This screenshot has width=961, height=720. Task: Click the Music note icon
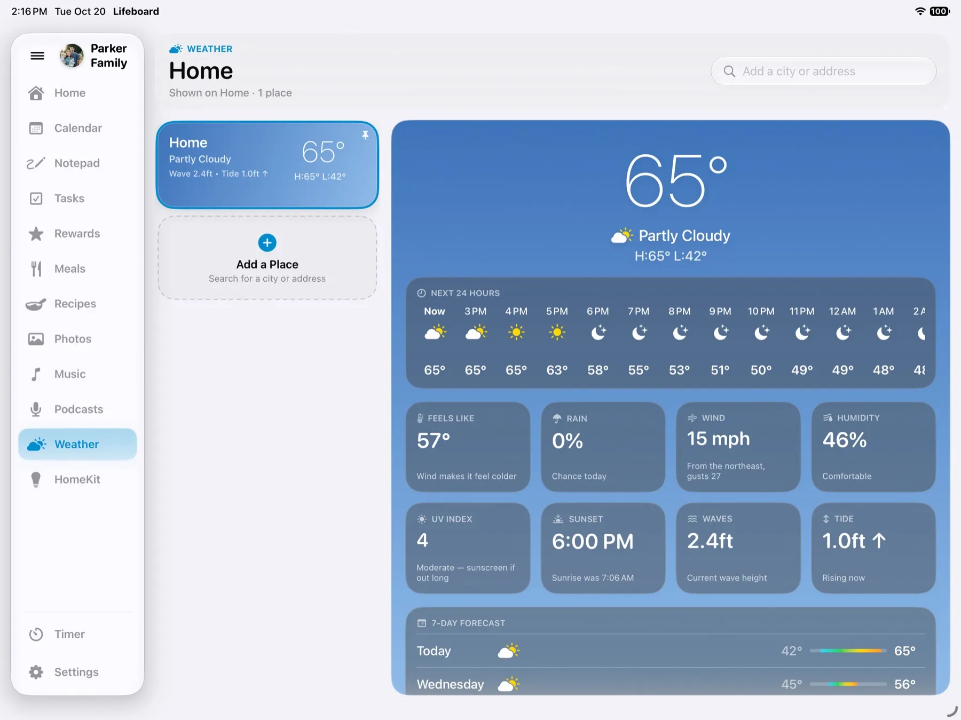36,374
